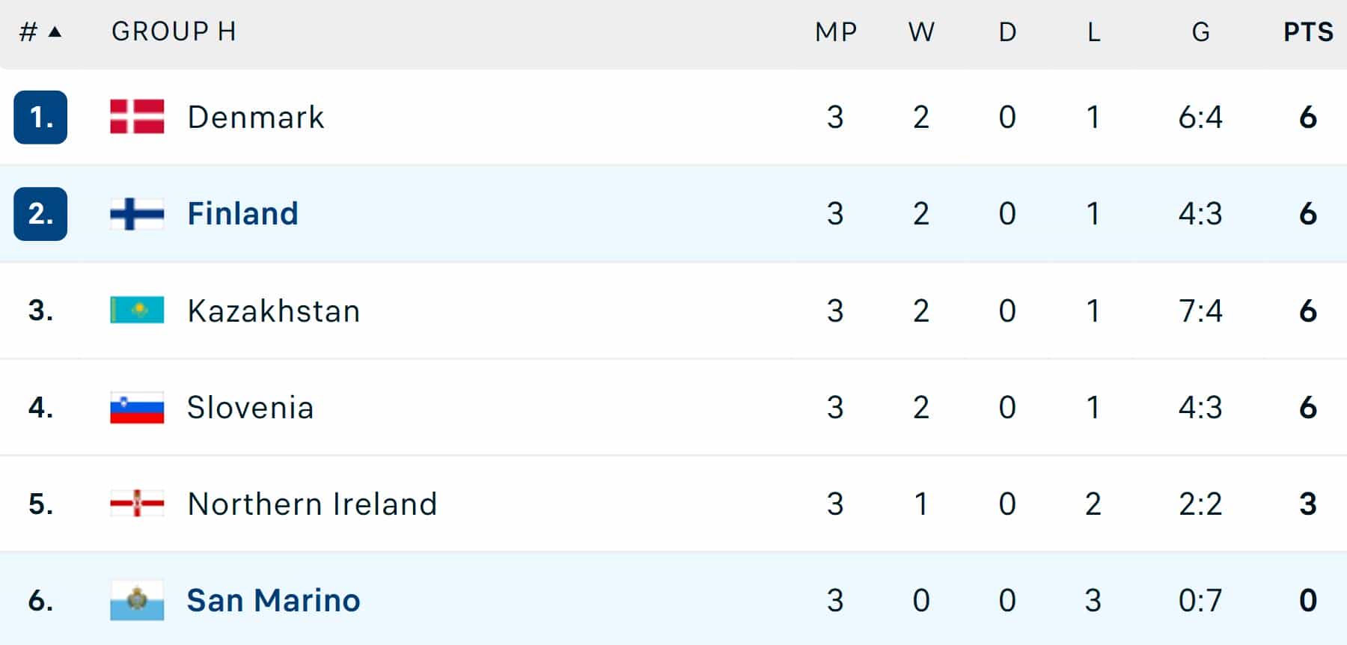This screenshot has width=1347, height=645.
Task: Sort standings by PTS column
Action: 1308,32
